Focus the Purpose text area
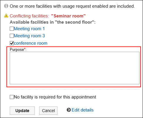Screen dimensions: 143x118 point(75,68)
